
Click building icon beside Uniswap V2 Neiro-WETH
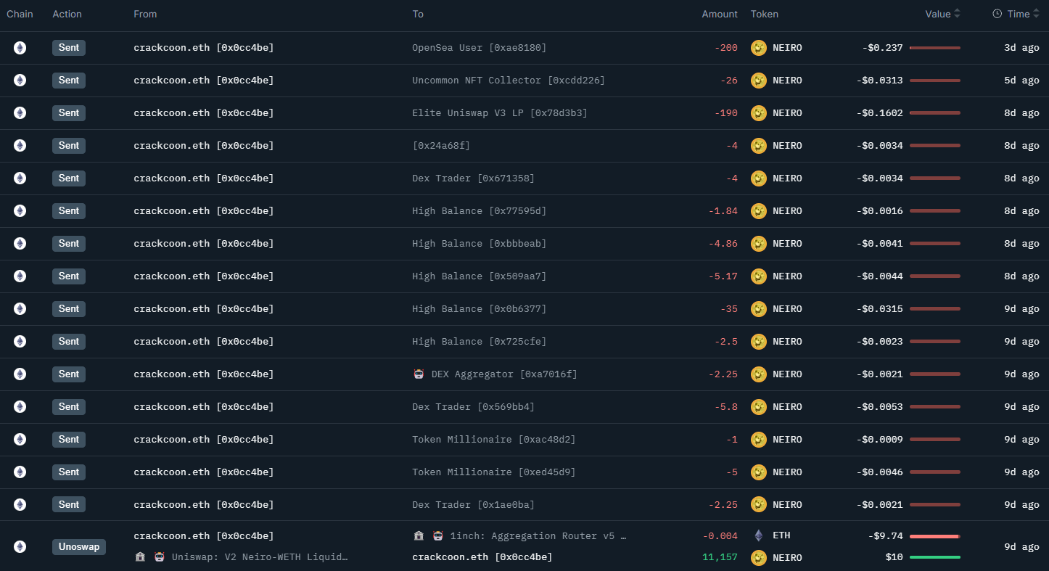(x=141, y=557)
